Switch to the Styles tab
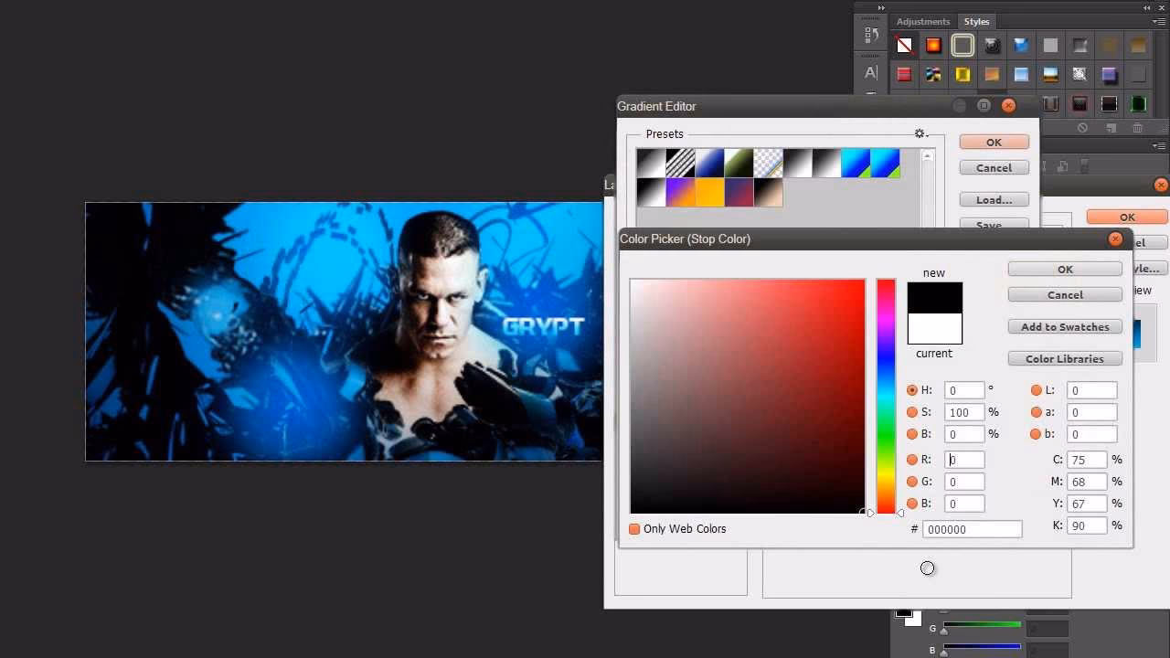Screen dimensions: 1170x658 pyautogui.click(x=976, y=21)
